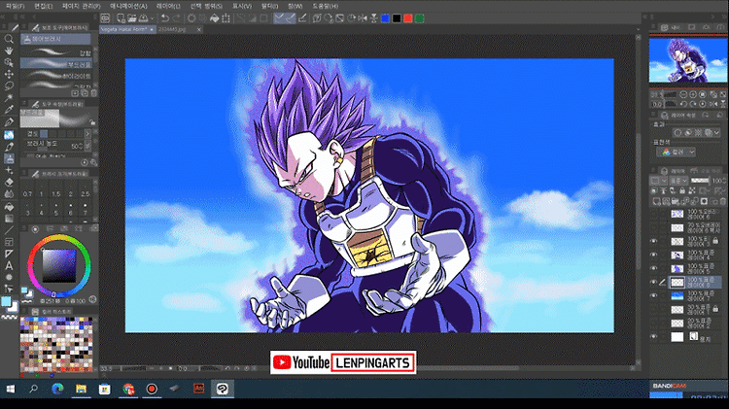Show hidden layer 레이어 2
Screen dimensions: 729x409
pos(654,323)
